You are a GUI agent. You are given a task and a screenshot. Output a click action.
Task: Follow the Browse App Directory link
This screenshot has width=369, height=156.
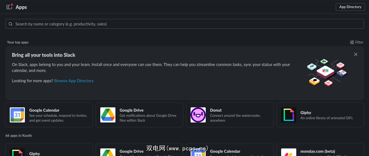coord(74,81)
